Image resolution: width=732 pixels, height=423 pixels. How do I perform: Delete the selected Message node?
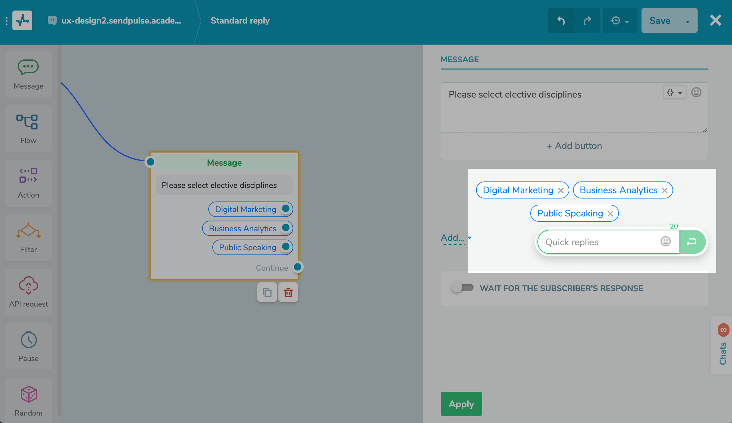pyautogui.click(x=288, y=292)
